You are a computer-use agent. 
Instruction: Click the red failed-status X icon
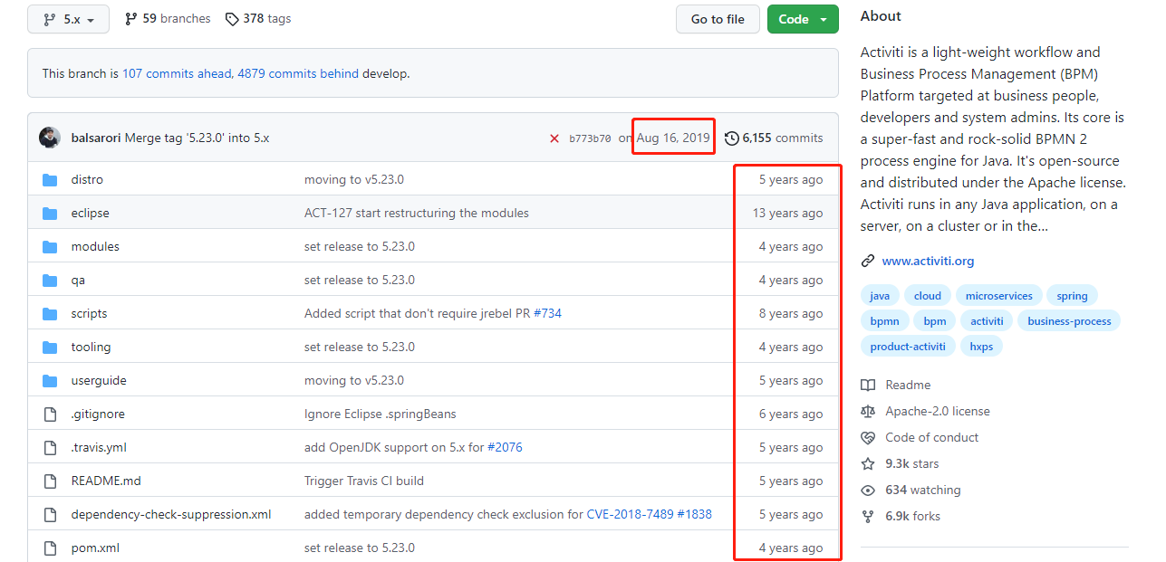click(x=554, y=138)
